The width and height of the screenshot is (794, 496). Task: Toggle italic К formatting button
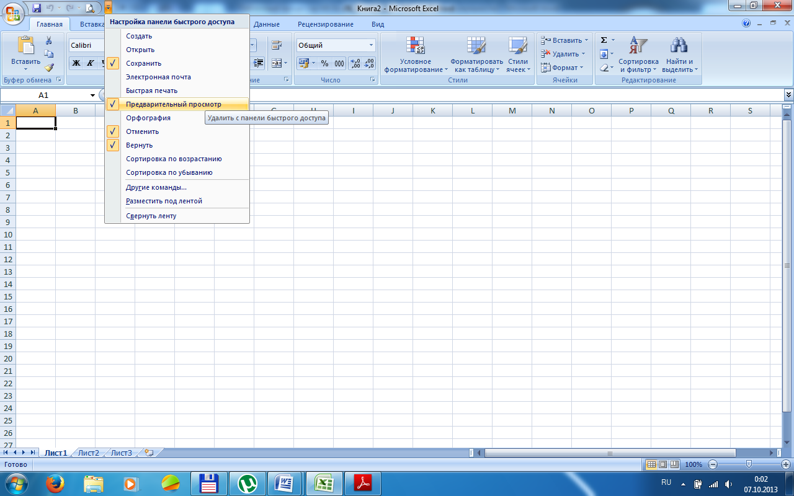(x=90, y=63)
